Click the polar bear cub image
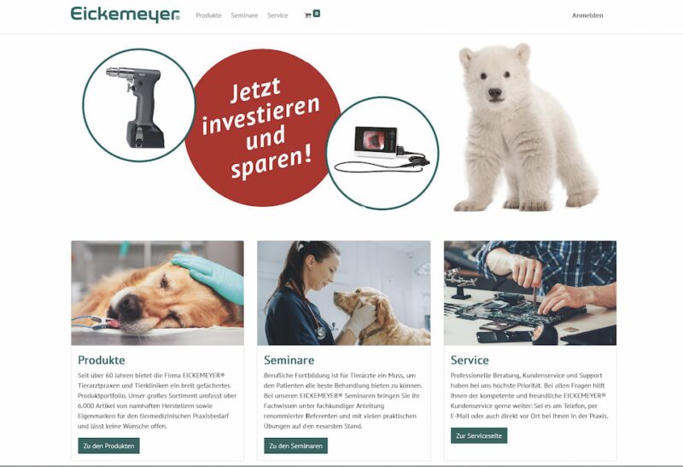The width and height of the screenshot is (683, 467). 526,127
